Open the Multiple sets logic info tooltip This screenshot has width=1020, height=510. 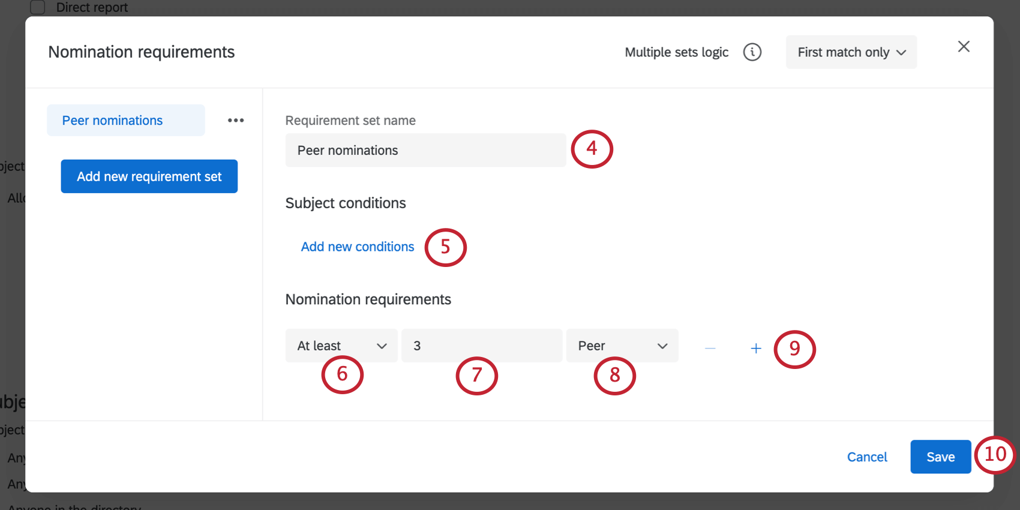click(753, 52)
